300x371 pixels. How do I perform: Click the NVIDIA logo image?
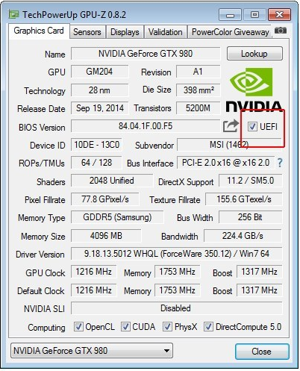[254, 90]
